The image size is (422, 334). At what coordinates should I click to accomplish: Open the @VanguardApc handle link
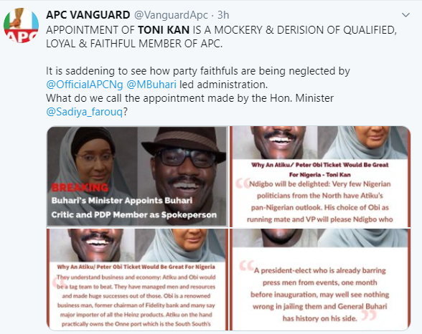click(x=171, y=15)
